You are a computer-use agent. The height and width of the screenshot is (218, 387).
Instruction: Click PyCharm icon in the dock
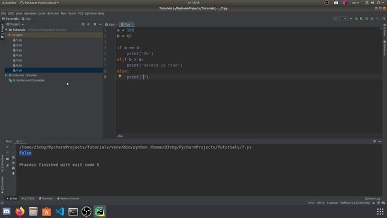click(100, 211)
